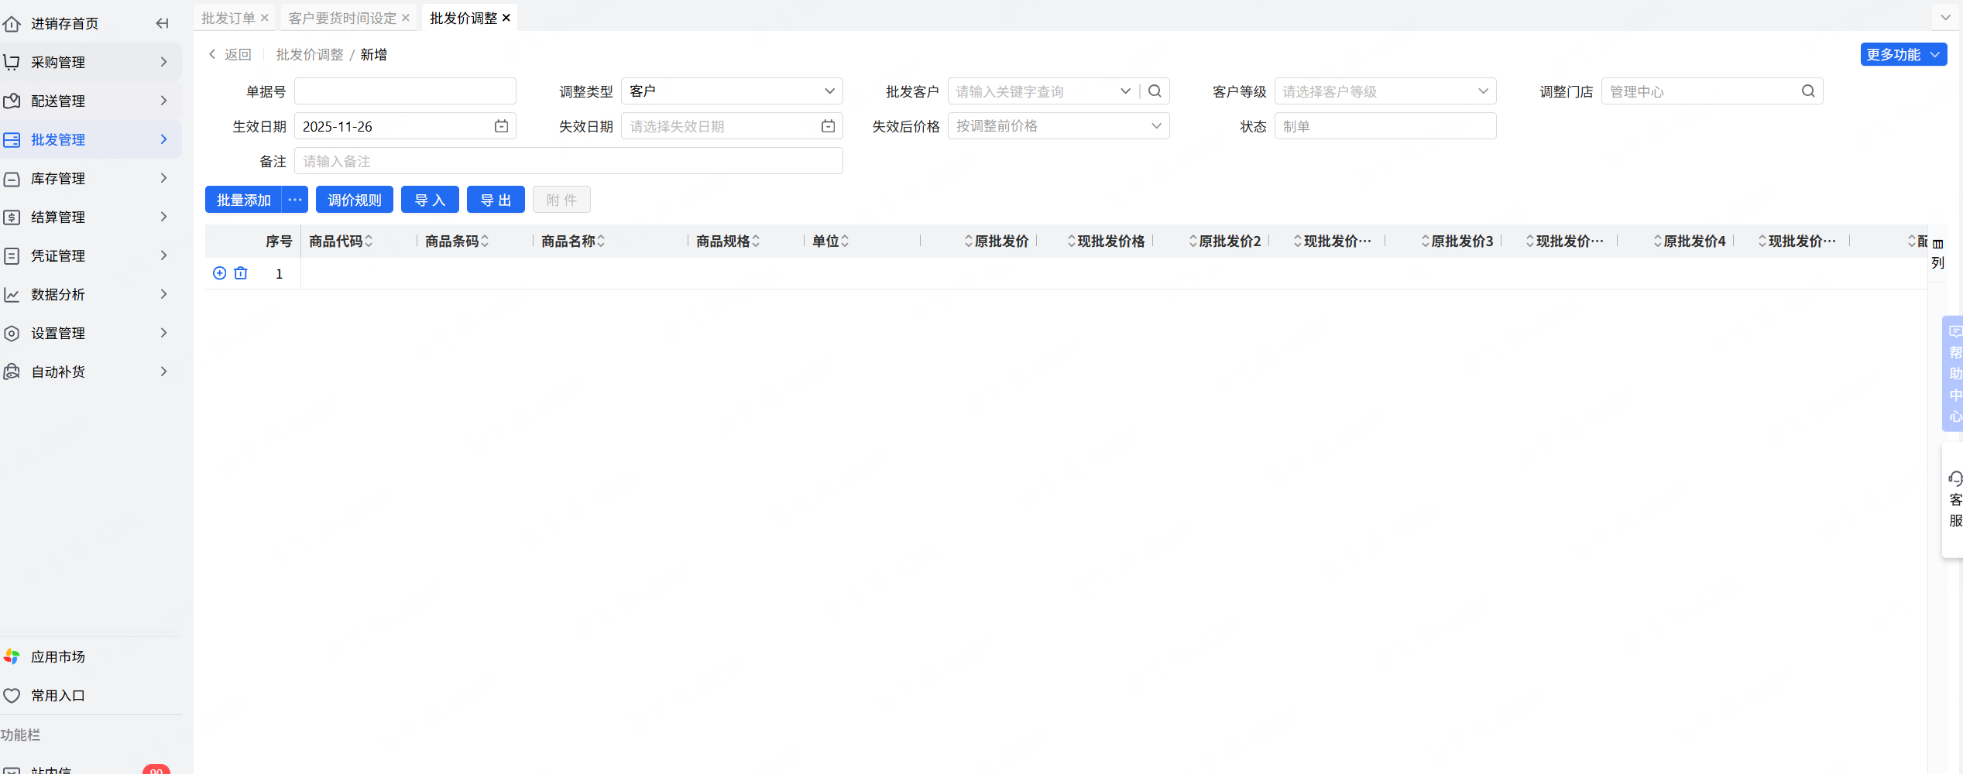The image size is (1963, 774).
Task: Click the 自动补货 sidebar icon
Action: point(12,372)
